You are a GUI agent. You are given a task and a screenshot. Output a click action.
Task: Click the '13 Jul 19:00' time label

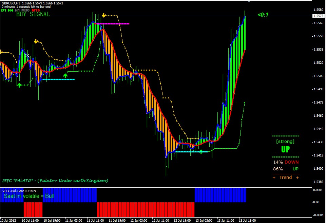[x=247, y=220]
